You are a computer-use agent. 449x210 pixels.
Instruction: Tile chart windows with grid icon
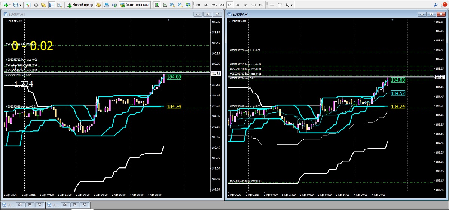click(188, 5)
